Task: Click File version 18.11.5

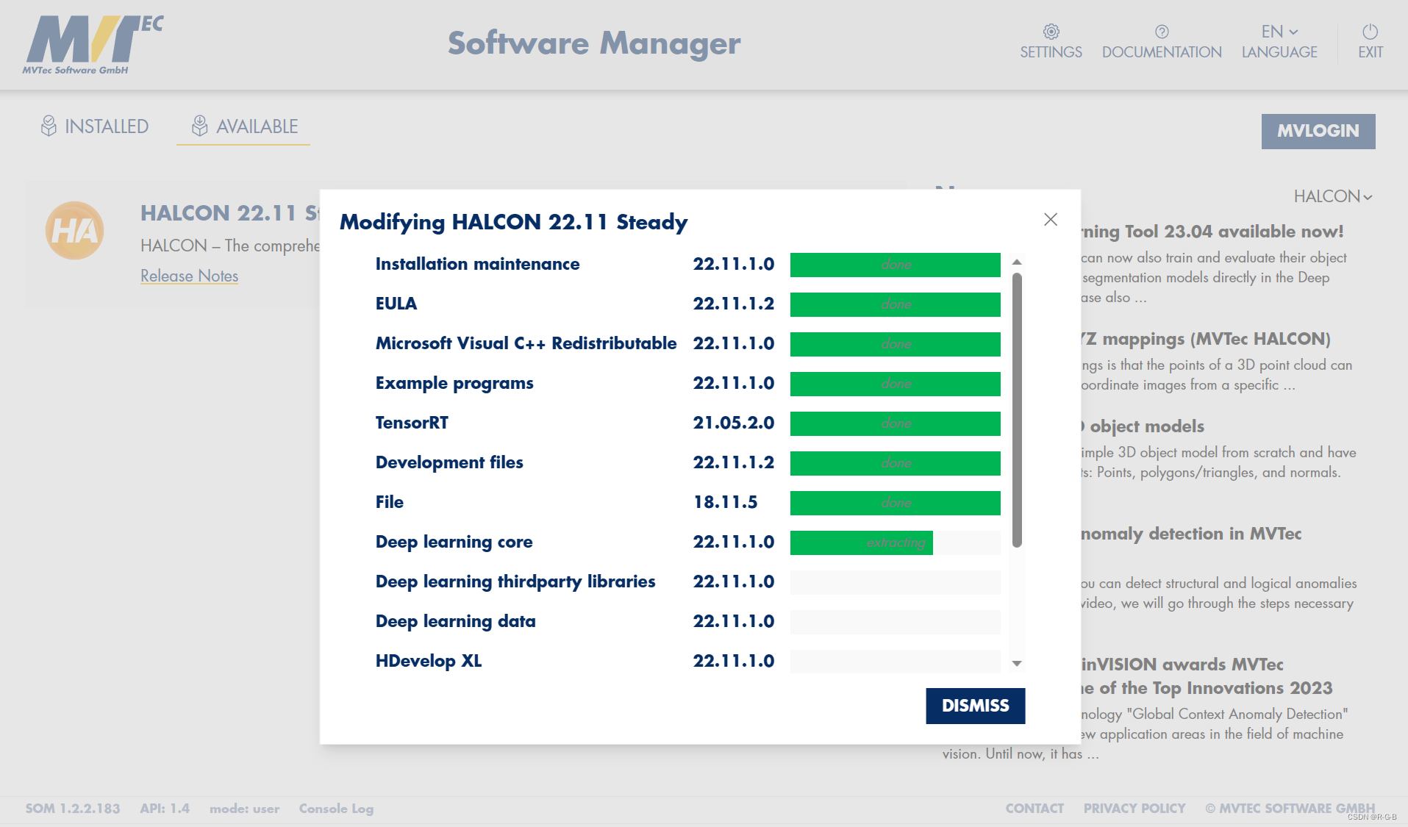Action: click(x=725, y=502)
